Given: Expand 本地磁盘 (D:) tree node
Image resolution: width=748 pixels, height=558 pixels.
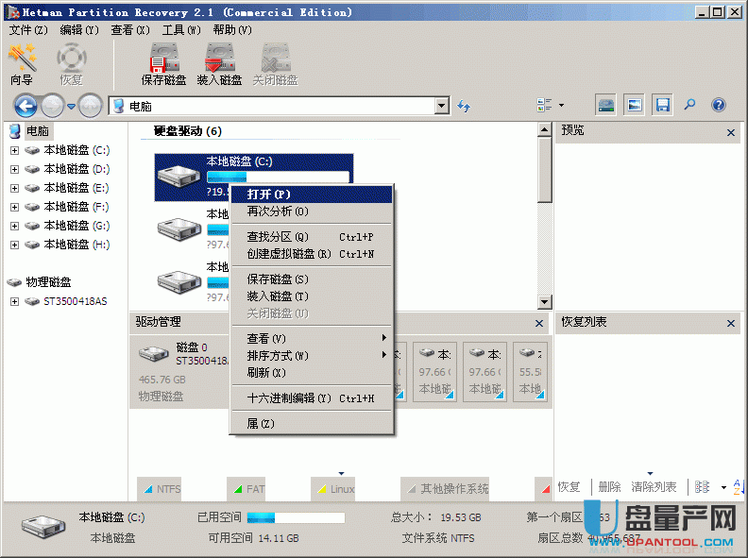Looking at the screenshot, I should pyautogui.click(x=15, y=169).
